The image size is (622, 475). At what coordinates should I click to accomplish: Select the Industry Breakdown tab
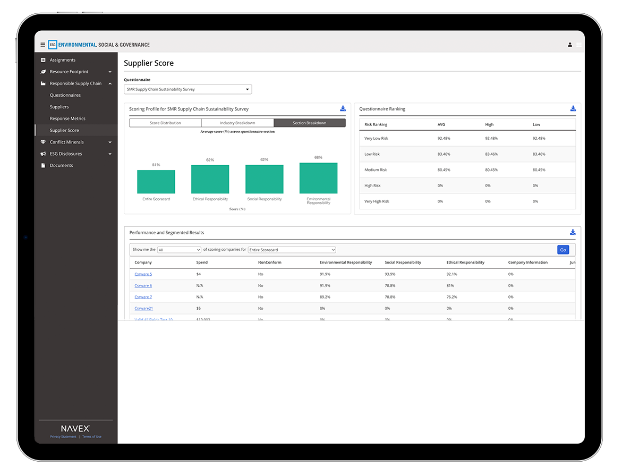click(237, 122)
